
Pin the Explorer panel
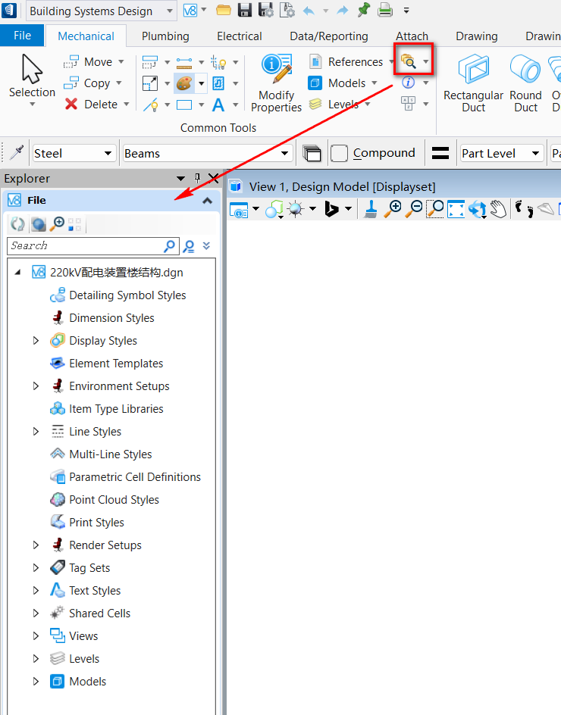197,178
